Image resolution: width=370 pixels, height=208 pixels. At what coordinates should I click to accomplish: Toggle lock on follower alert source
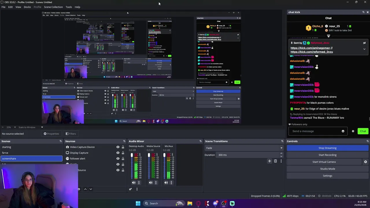(x=123, y=159)
